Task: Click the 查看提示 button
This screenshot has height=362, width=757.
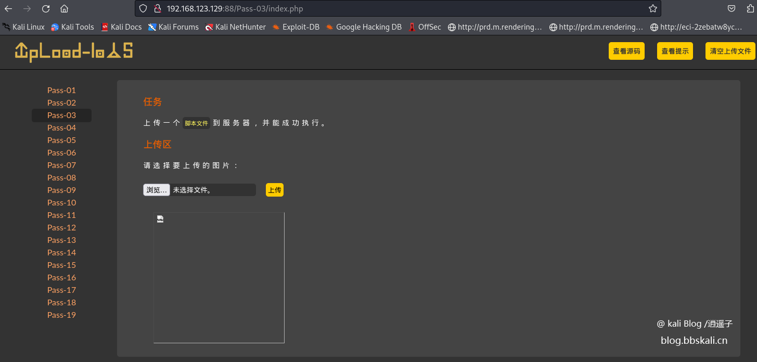Action: click(x=675, y=51)
